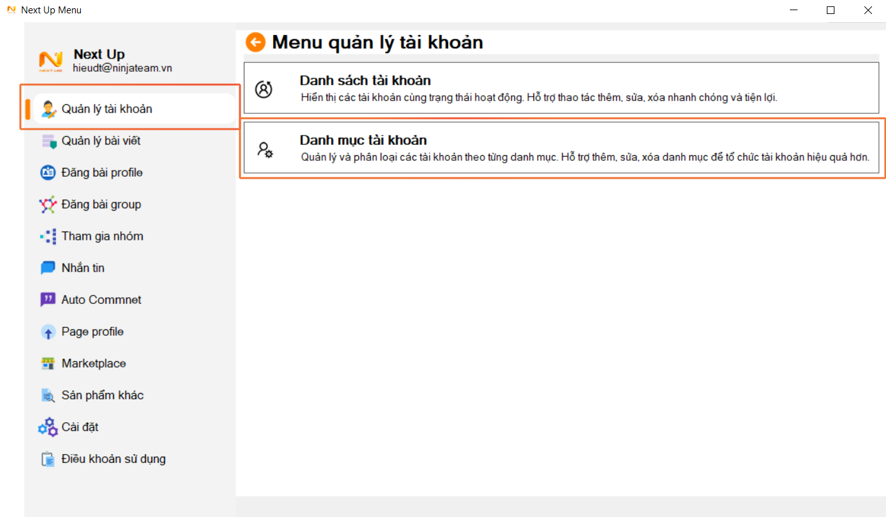Viewport: 886px width, 517px height.
Task: Click the Quản lý tài khoản sidebar icon
Action: 48,109
